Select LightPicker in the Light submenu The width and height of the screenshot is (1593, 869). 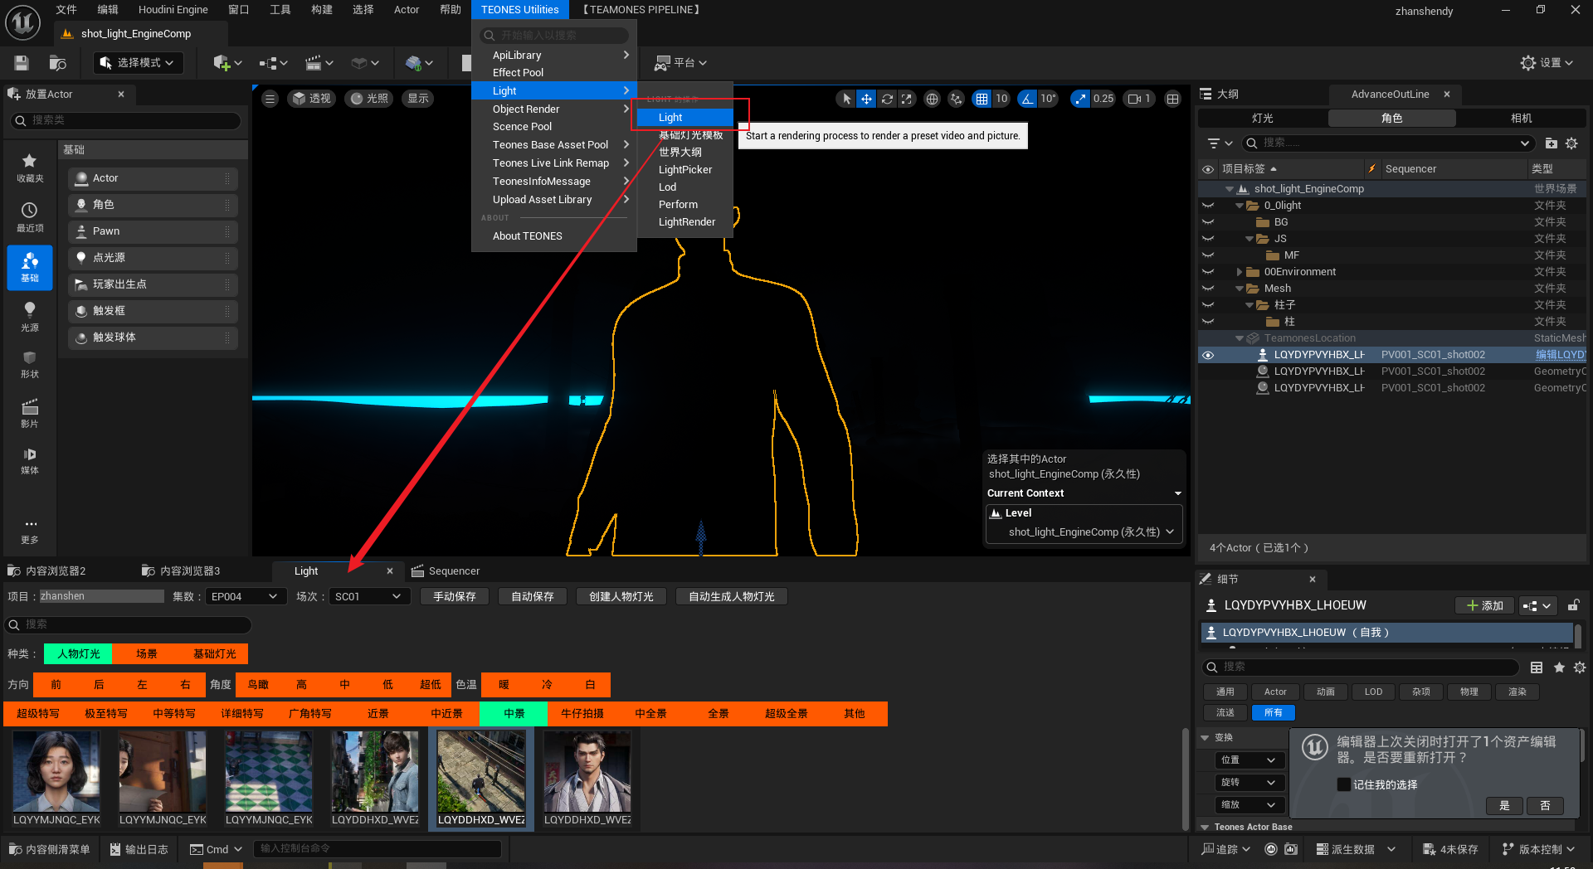click(684, 169)
